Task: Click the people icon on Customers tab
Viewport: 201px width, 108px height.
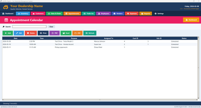Action: pos(34,14)
